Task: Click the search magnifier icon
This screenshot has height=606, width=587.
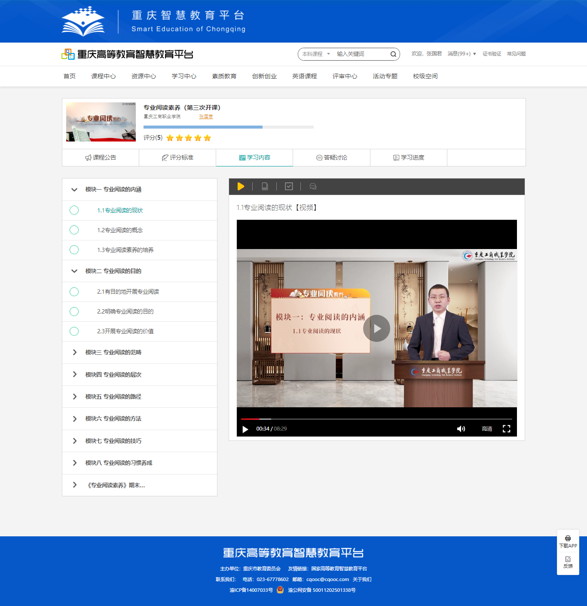Action: pos(393,54)
